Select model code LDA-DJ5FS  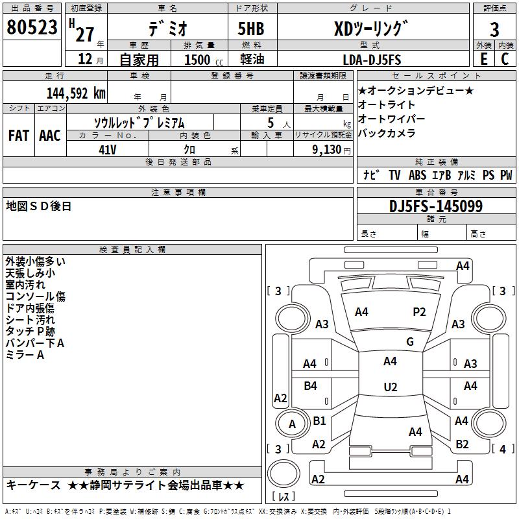pos(372,60)
